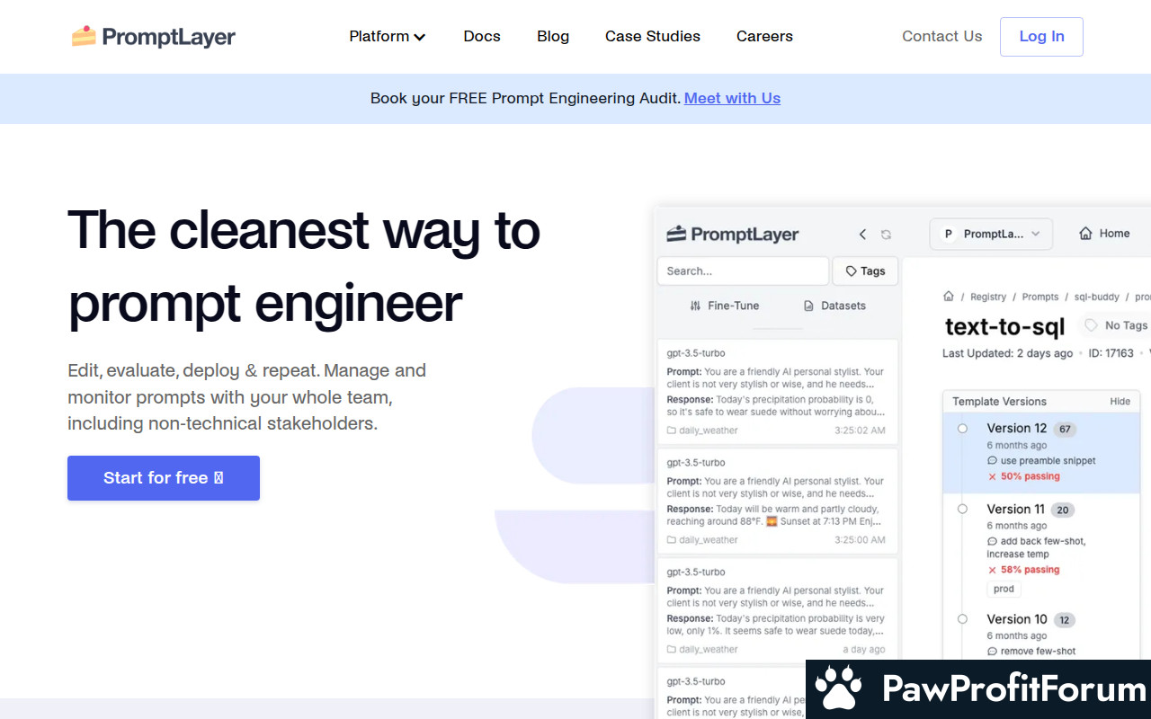This screenshot has width=1151, height=719.
Task: Open the Platform dropdown menu
Action: (387, 36)
